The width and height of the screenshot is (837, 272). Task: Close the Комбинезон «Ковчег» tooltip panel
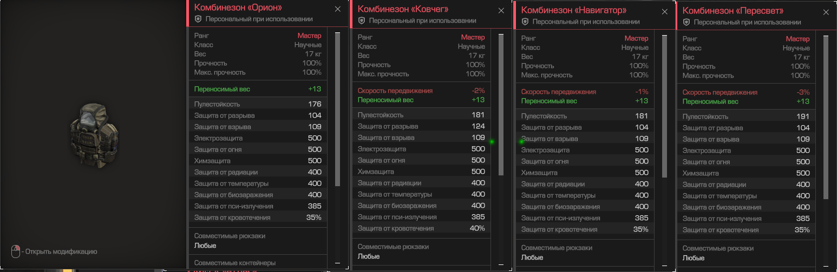coord(501,10)
